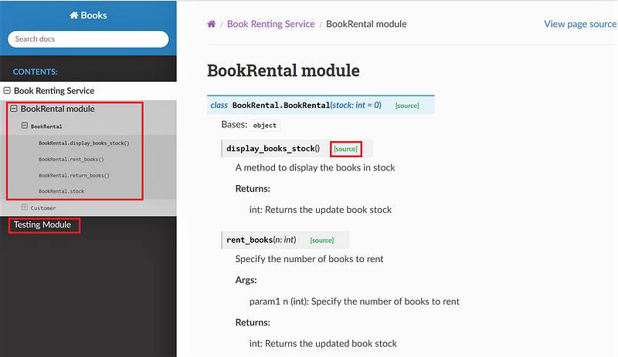Select BookRental module in sidebar contents

(57, 109)
